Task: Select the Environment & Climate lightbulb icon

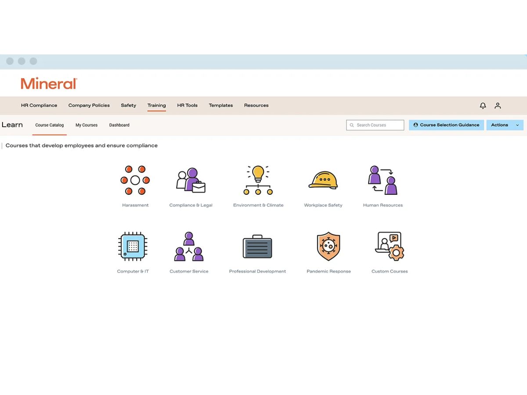Action: [258, 180]
